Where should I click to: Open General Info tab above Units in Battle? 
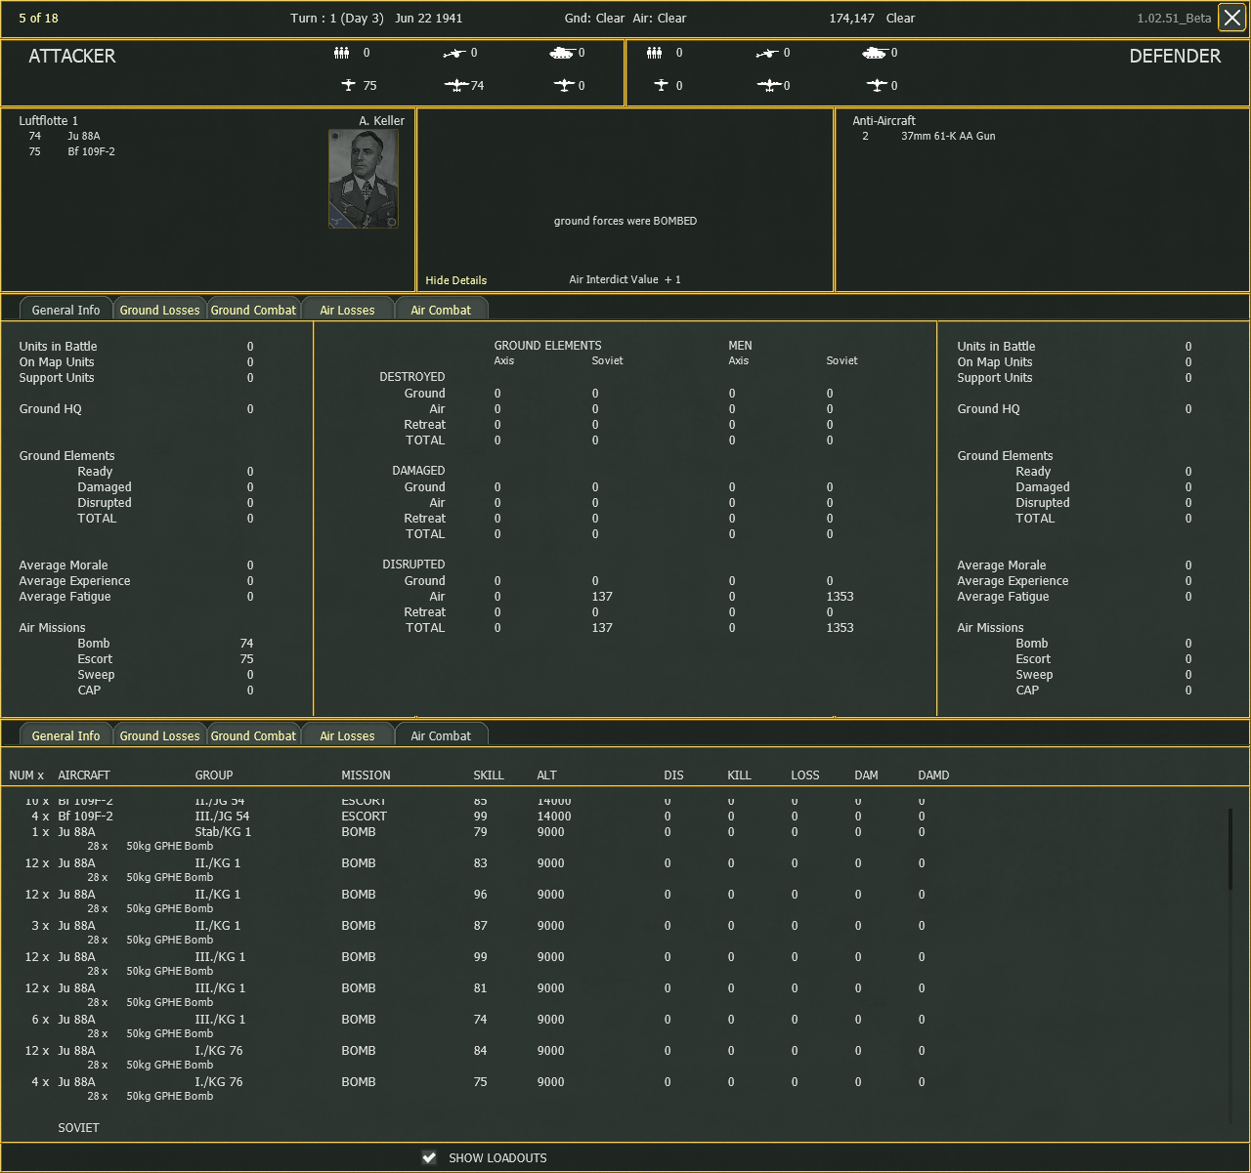pyautogui.click(x=65, y=310)
